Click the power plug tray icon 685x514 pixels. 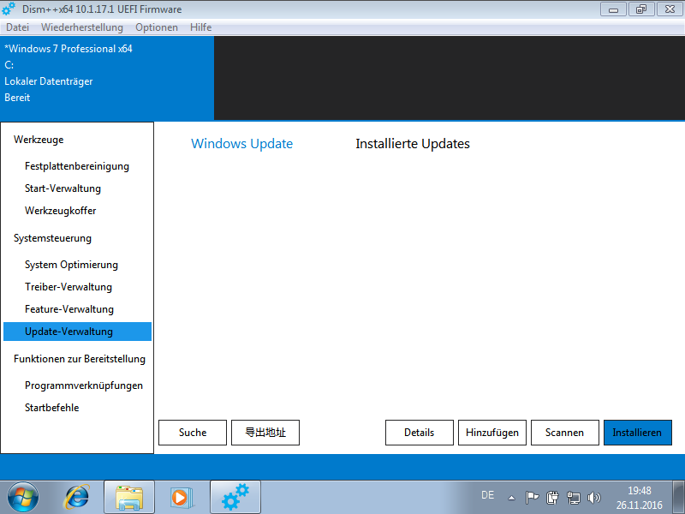pyautogui.click(x=552, y=498)
